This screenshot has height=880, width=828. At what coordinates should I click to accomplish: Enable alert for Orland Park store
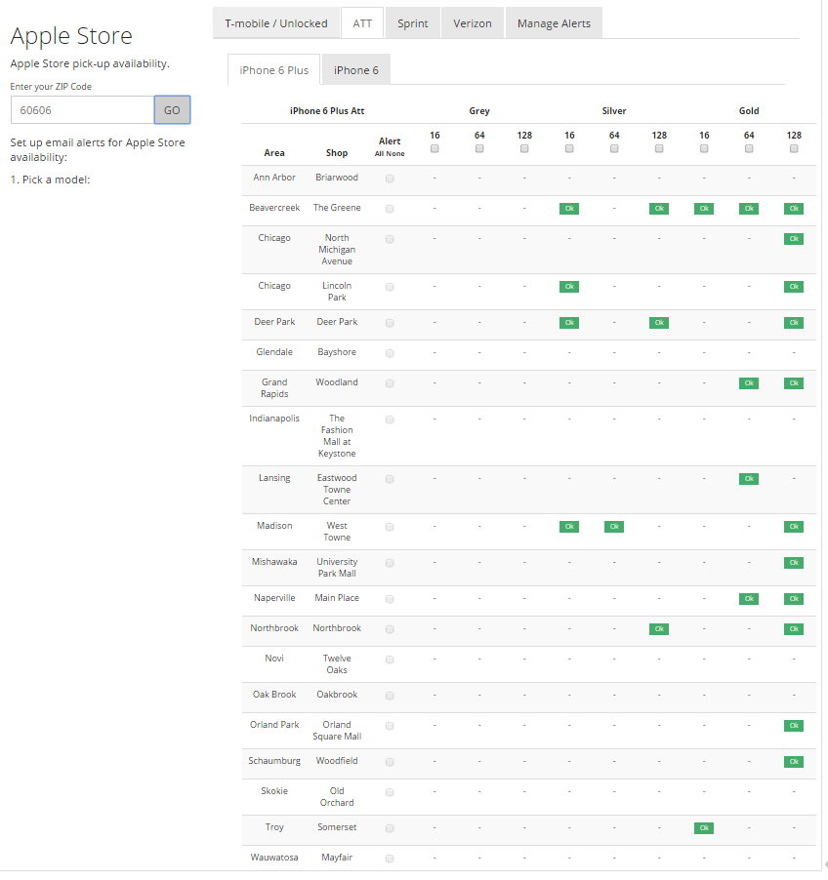point(390,726)
